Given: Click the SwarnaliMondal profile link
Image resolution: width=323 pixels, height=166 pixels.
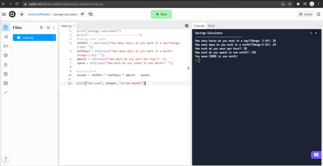Looking at the screenshot, I should point(39,14).
